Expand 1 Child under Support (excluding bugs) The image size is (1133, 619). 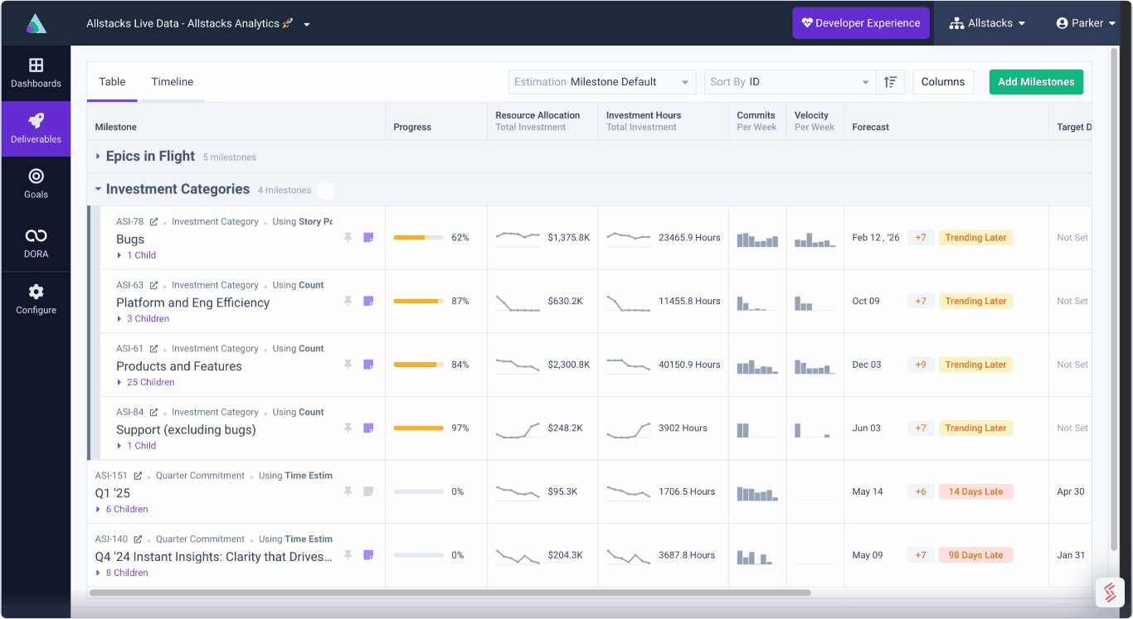point(137,446)
